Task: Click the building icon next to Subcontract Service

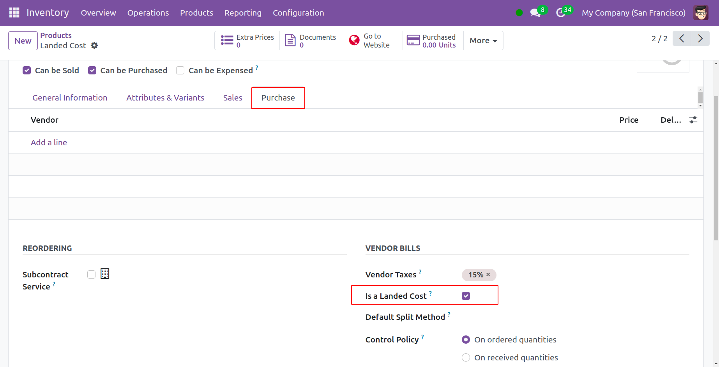Action: 105,274
